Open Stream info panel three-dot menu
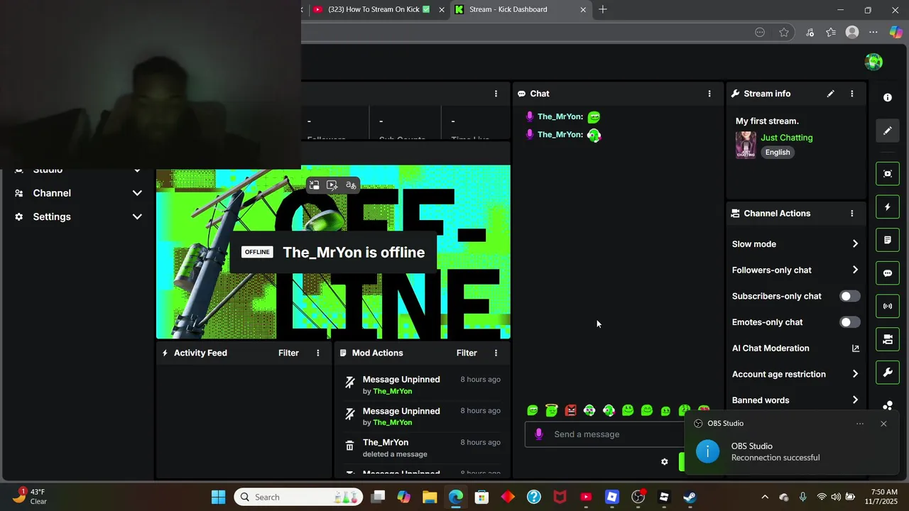Image resolution: width=909 pixels, height=511 pixels. (852, 94)
